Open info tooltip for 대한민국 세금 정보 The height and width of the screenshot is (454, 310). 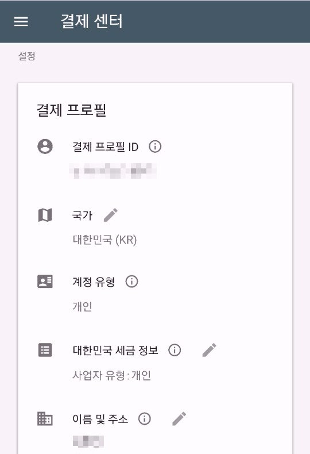tap(175, 350)
